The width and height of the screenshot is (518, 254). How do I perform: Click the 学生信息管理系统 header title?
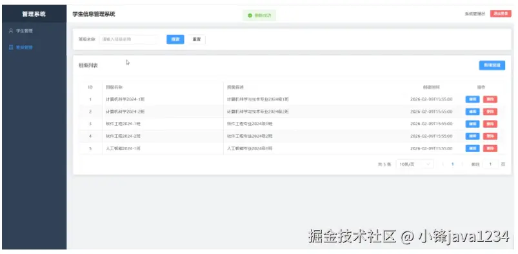tap(94, 14)
